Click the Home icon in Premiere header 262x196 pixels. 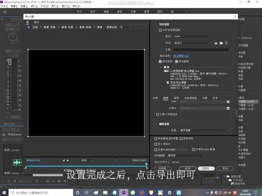[5, 12]
